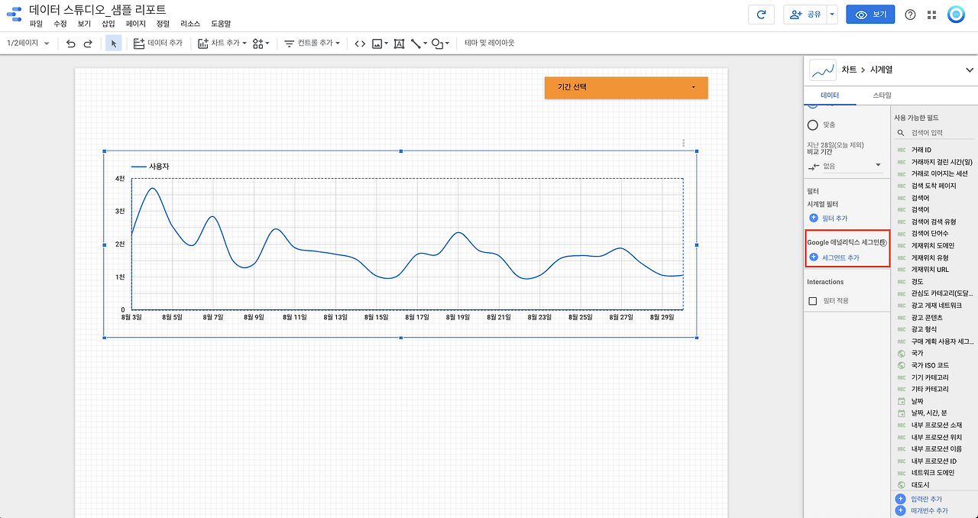Click the Data Studio logo icon

(x=14, y=15)
